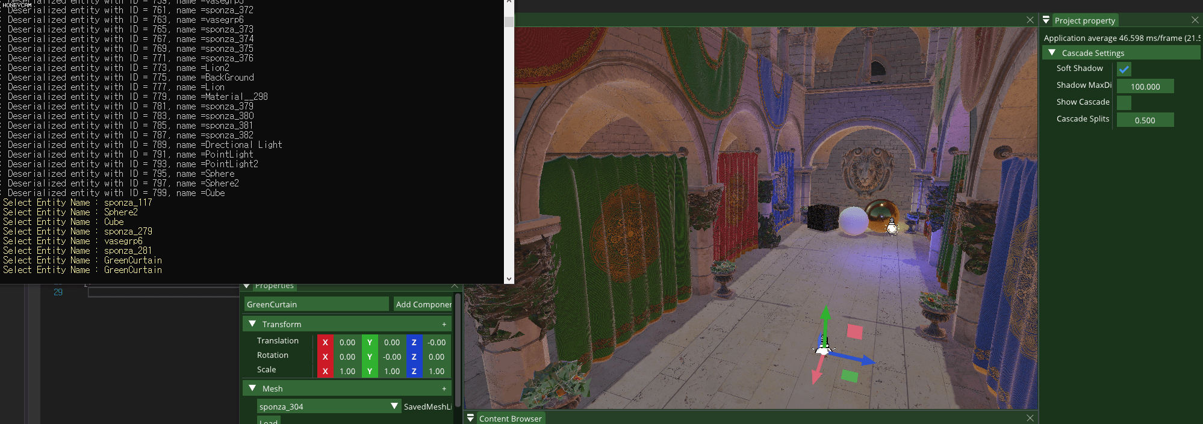Close the viewport panel with its X

[1030, 20]
